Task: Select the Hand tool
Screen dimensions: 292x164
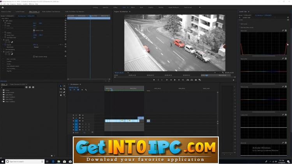Action: [61, 95]
